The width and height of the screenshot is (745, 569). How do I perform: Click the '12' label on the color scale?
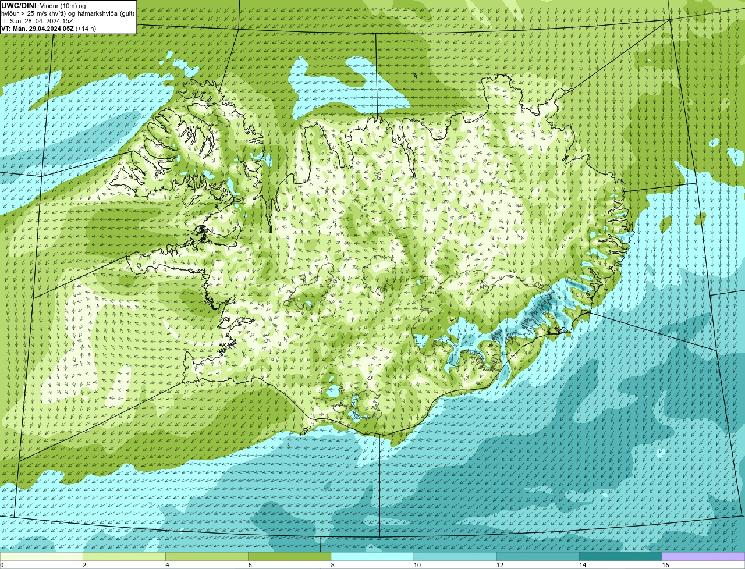[499, 565]
